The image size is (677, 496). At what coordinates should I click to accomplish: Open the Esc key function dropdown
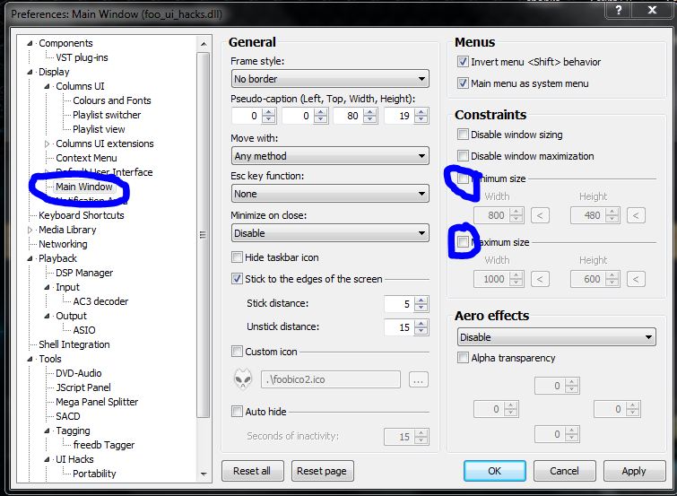point(330,194)
